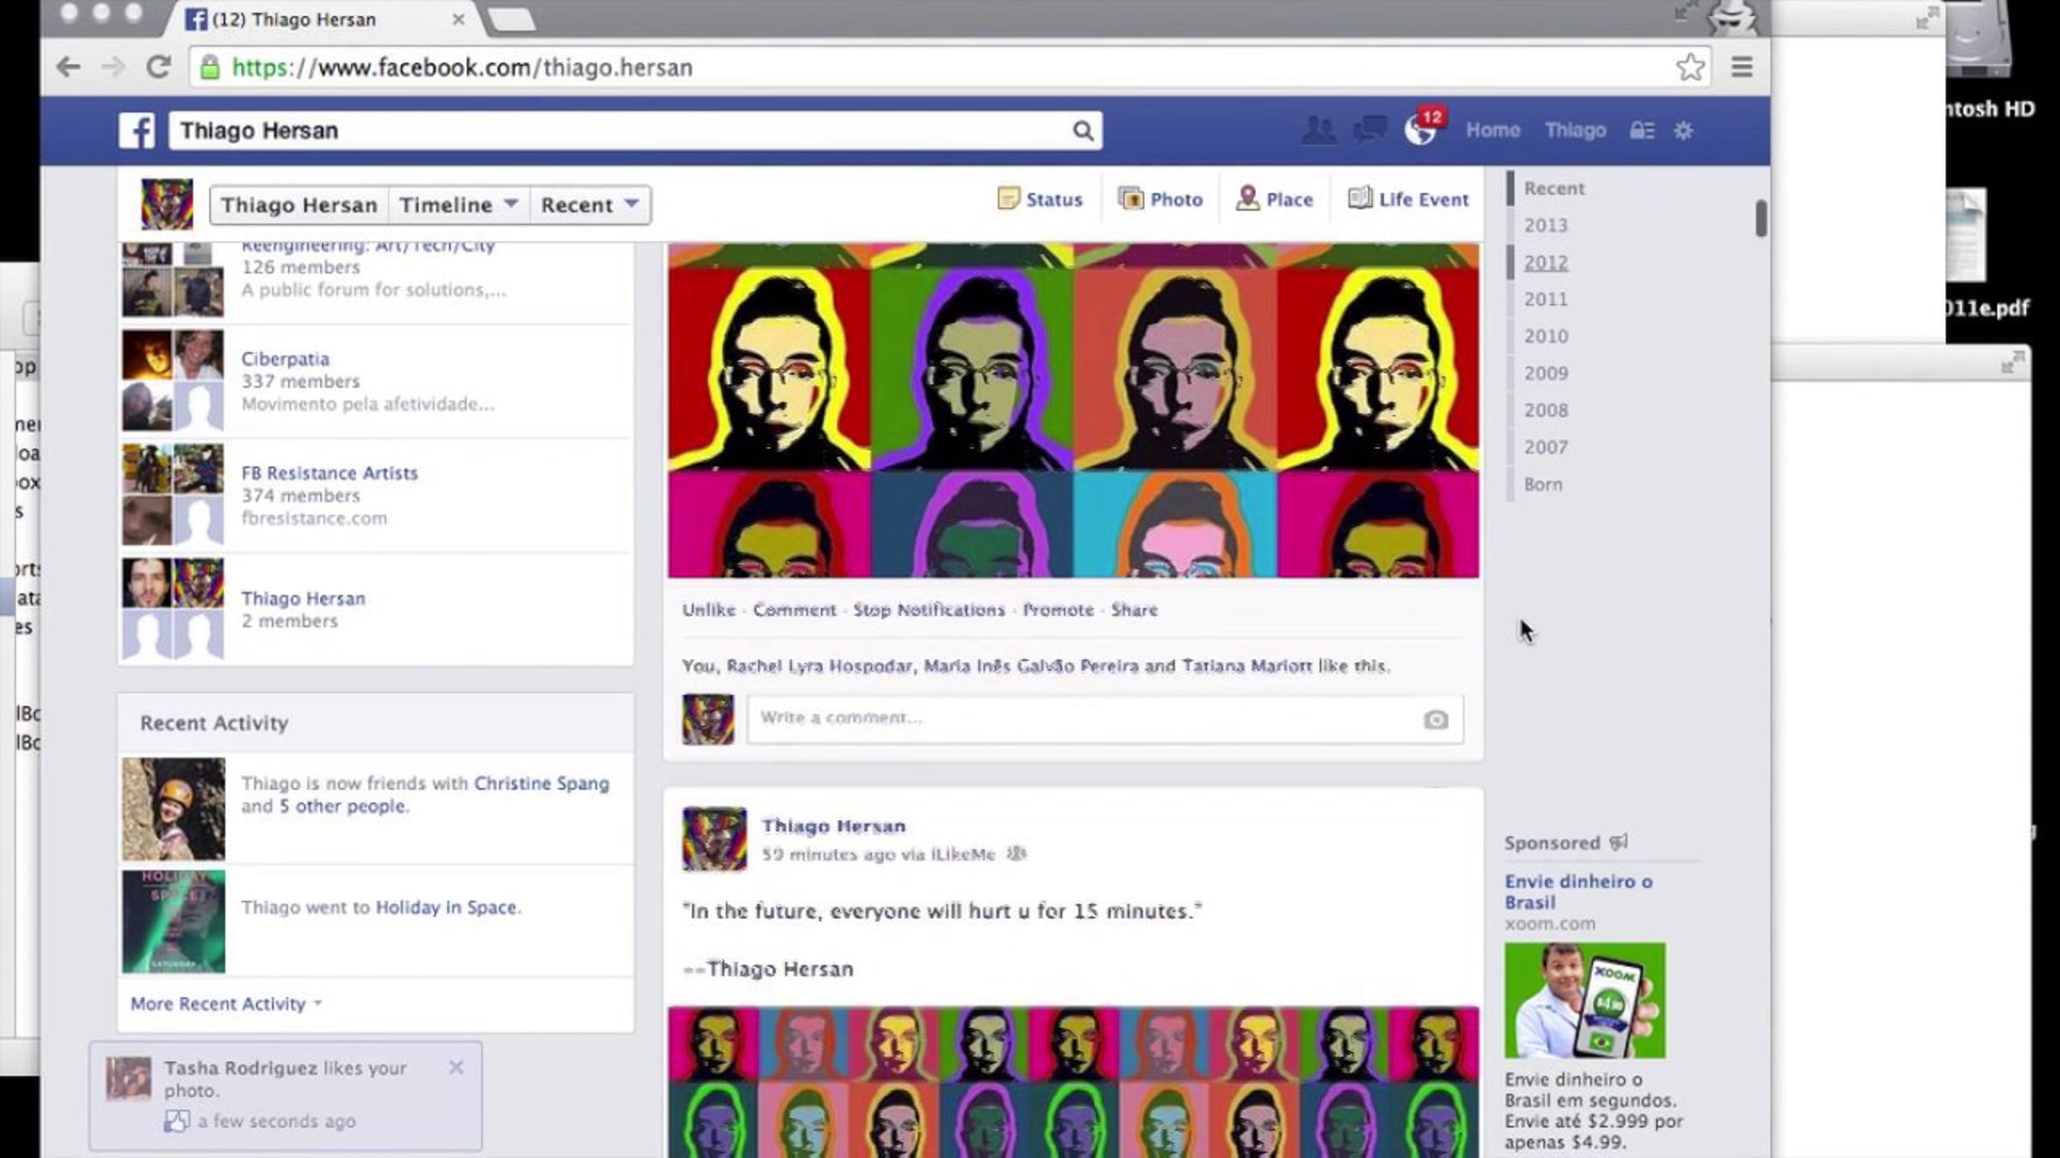This screenshot has width=2060, height=1158.
Task: Click the Sponsored megaphone icon
Action: click(x=1619, y=842)
